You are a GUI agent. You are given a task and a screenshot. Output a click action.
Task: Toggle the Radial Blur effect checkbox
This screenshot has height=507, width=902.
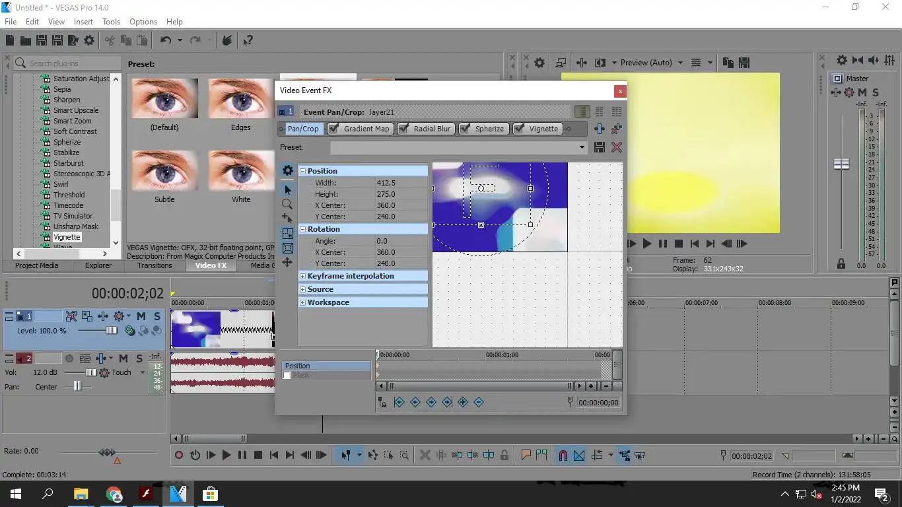(x=403, y=129)
